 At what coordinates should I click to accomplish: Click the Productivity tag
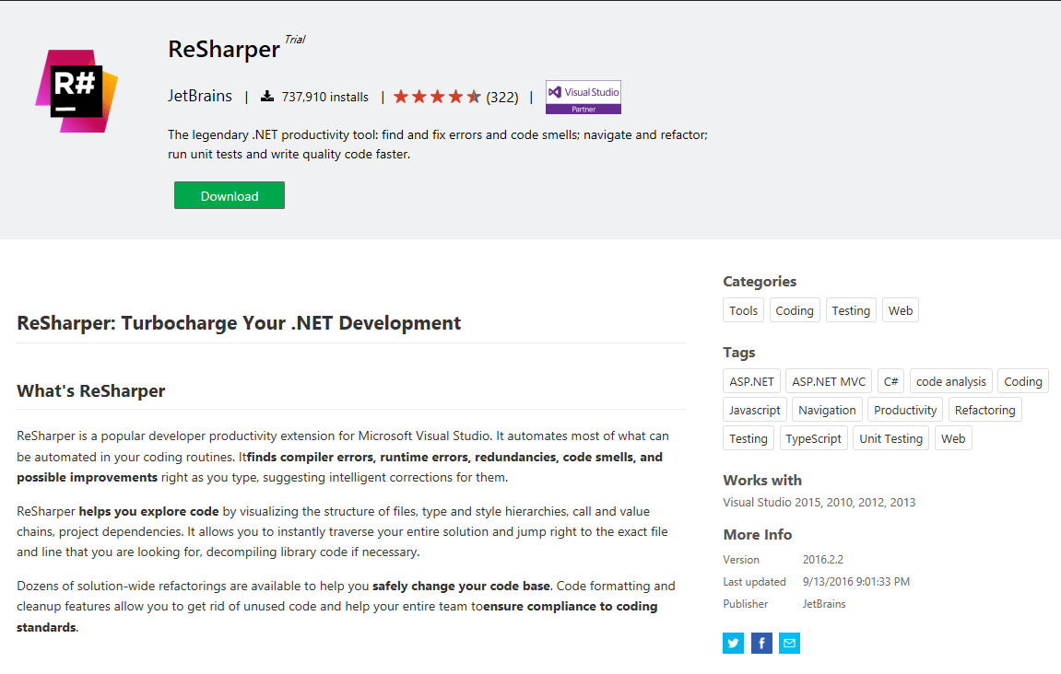click(x=904, y=410)
